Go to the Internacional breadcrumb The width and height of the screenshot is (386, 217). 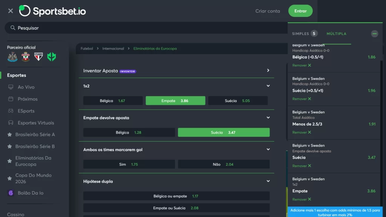tap(113, 49)
